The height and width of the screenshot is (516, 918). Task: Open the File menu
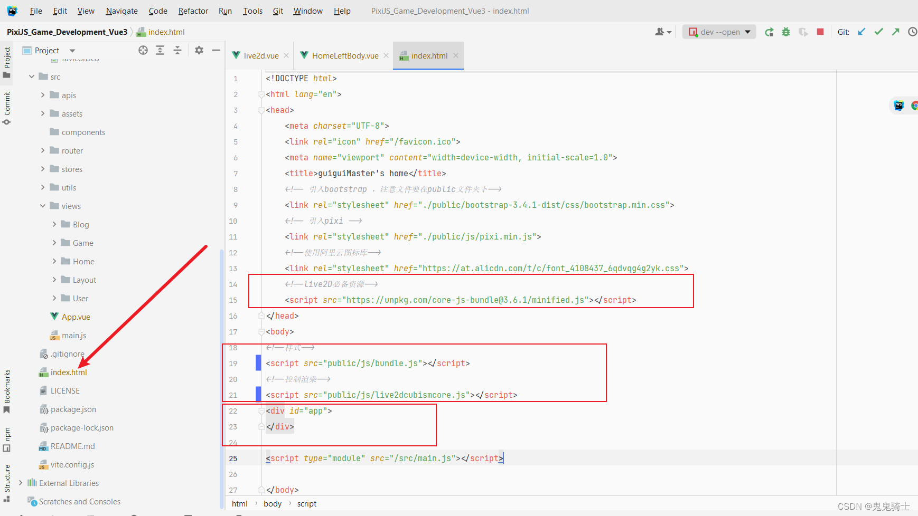tap(36, 11)
